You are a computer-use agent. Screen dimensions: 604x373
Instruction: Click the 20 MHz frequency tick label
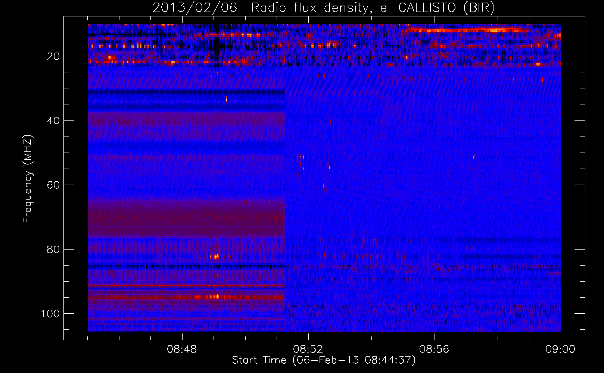(x=53, y=56)
